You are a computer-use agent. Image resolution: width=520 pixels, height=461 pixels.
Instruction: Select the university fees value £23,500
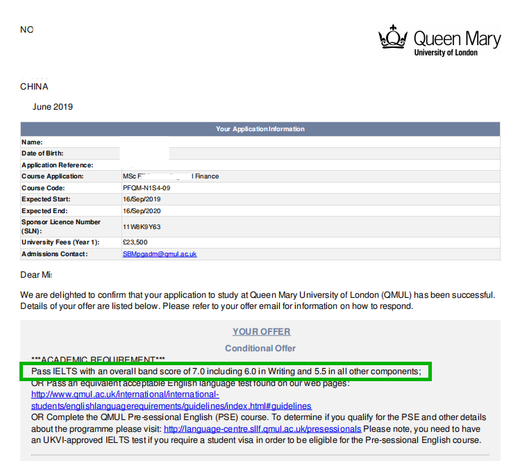(x=135, y=242)
